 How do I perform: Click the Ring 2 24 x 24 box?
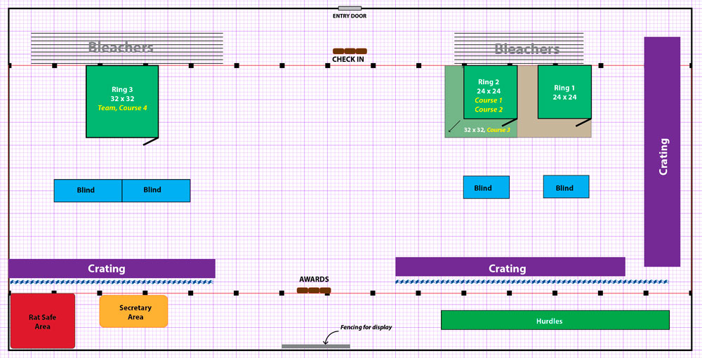pyautogui.click(x=490, y=92)
